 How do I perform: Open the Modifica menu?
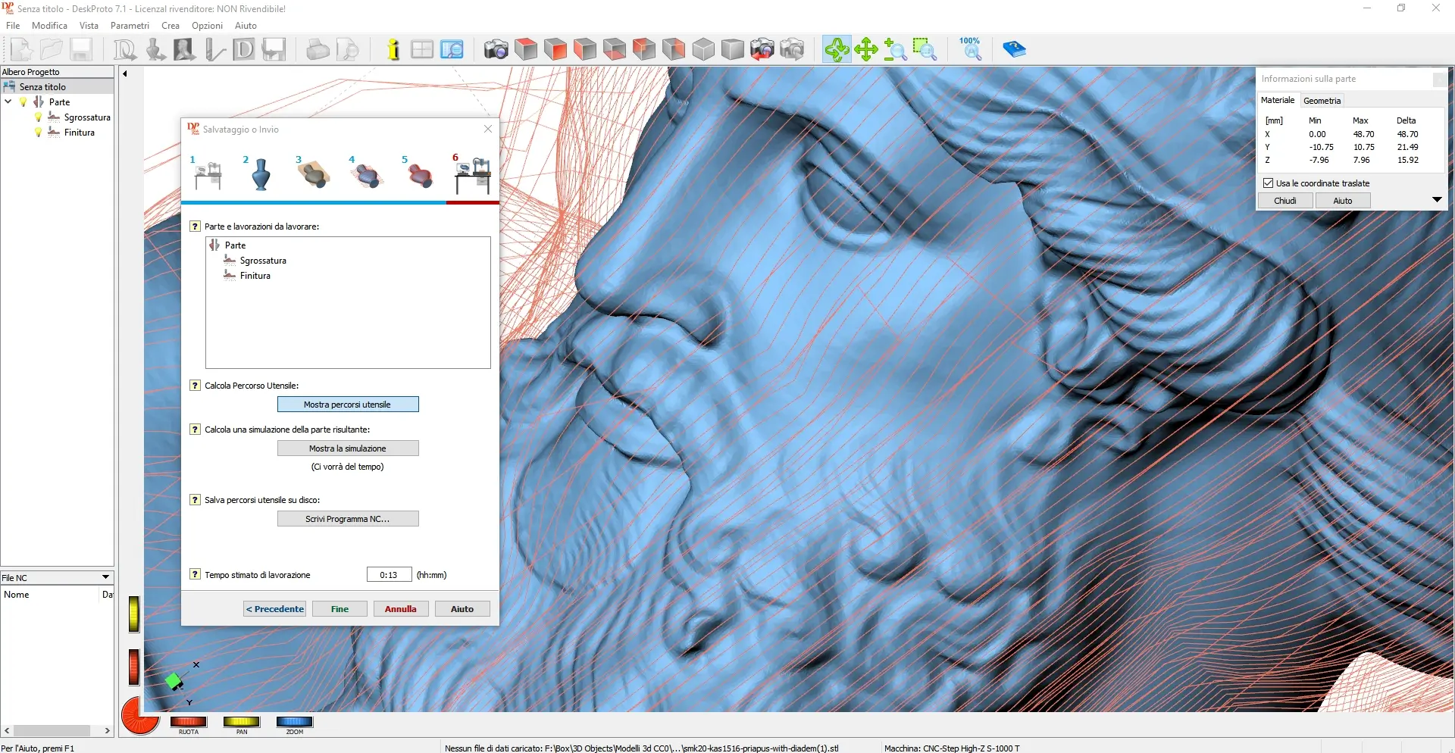49,26
